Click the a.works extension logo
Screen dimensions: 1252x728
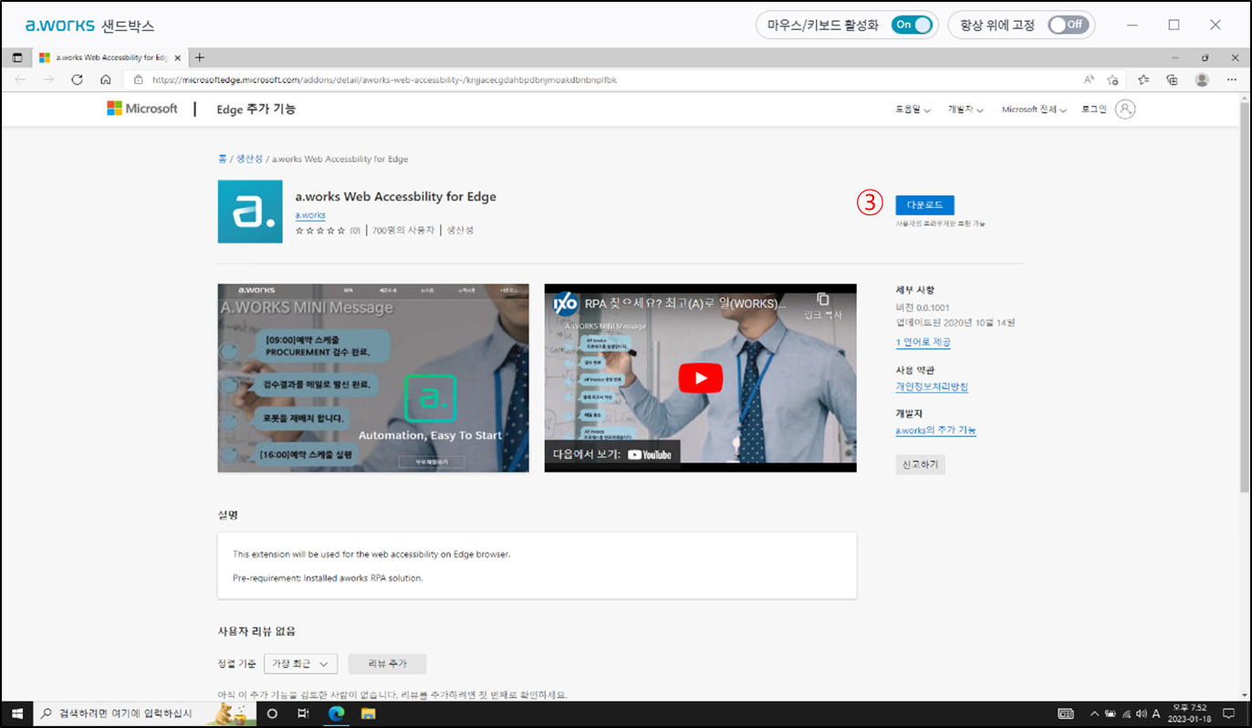[250, 212]
